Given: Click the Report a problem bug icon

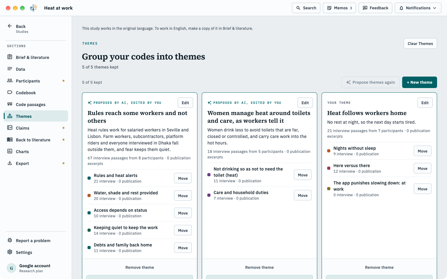Looking at the screenshot, I should click(10, 240).
